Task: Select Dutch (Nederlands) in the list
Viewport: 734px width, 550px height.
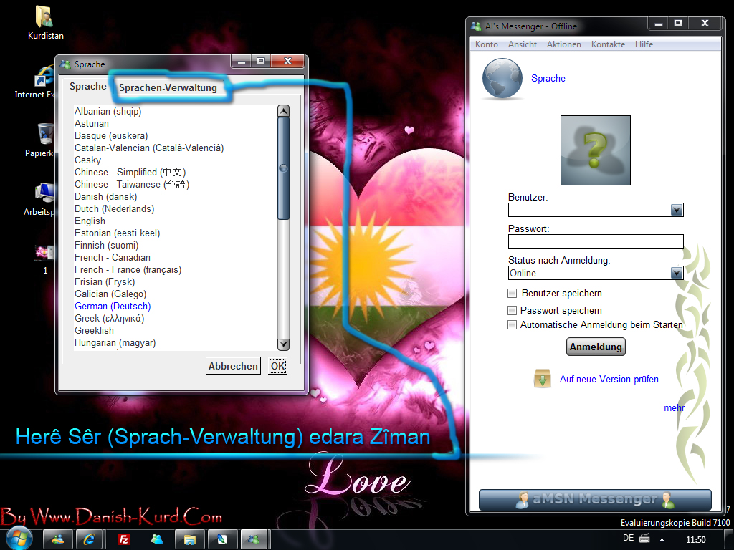Action: click(114, 208)
